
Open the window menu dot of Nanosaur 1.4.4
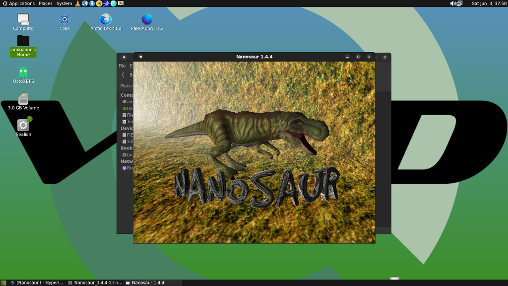(140, 57)
